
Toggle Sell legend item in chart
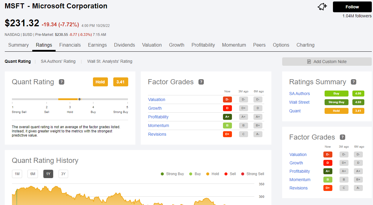click(x=230, y=174)
